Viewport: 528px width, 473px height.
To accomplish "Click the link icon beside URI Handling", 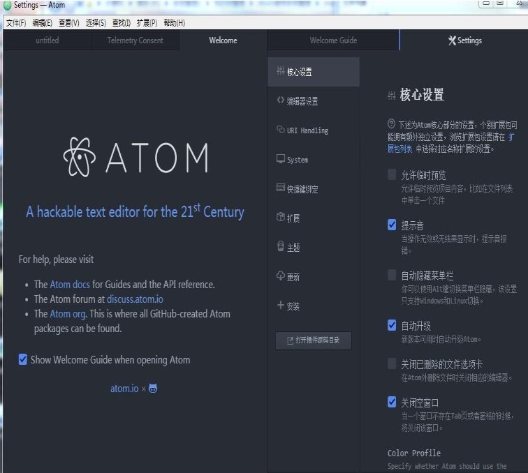I will click(280, 129).
